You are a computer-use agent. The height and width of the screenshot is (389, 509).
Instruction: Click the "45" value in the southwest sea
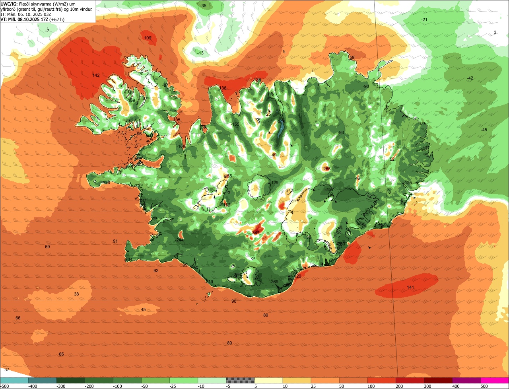[143, 309]
